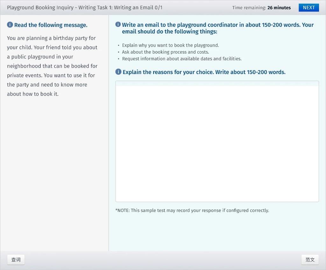Click the gray strip atop the response box
326x270 pixels.
(x=217, y=84)
